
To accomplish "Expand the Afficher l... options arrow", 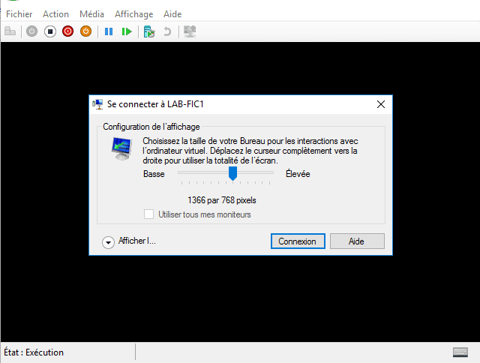I will 108,242.
